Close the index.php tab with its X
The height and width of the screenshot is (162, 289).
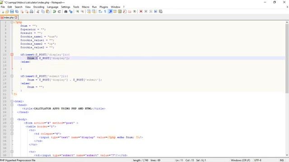[x=16, y=18]
